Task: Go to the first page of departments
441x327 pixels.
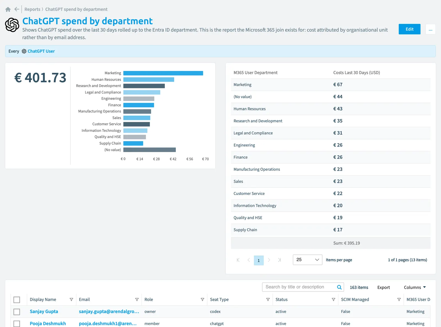Action: (238, 260)
